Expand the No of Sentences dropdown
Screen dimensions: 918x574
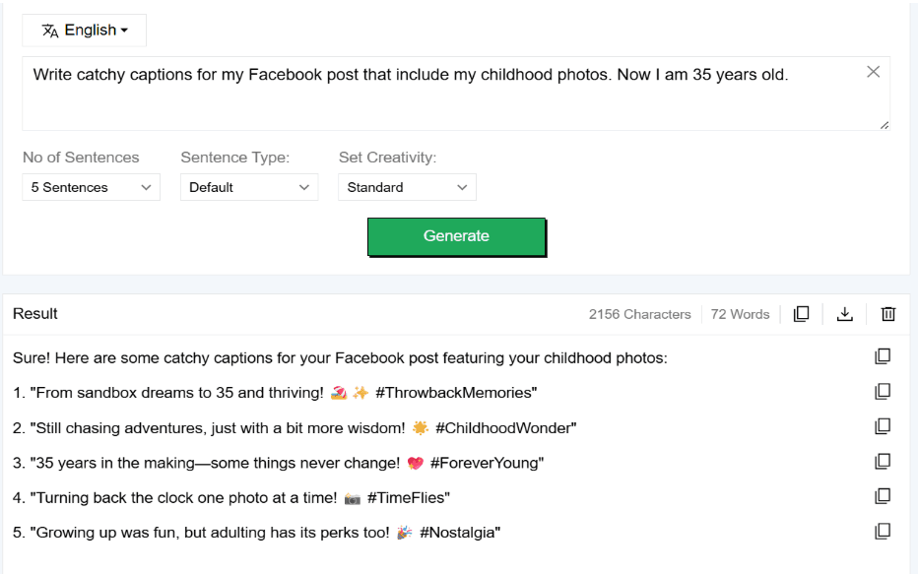pos(91,187)
